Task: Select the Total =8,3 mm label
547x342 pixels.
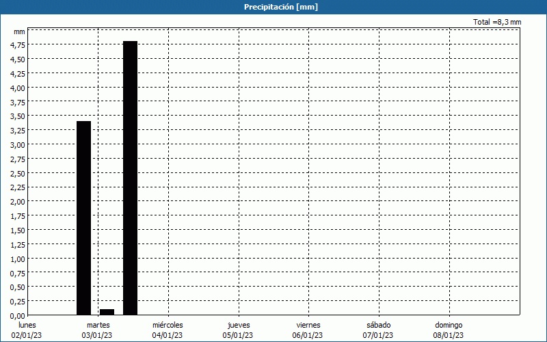Action: (x=497, y=22)
